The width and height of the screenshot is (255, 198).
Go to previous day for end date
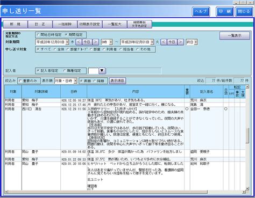tap(164, 42)
